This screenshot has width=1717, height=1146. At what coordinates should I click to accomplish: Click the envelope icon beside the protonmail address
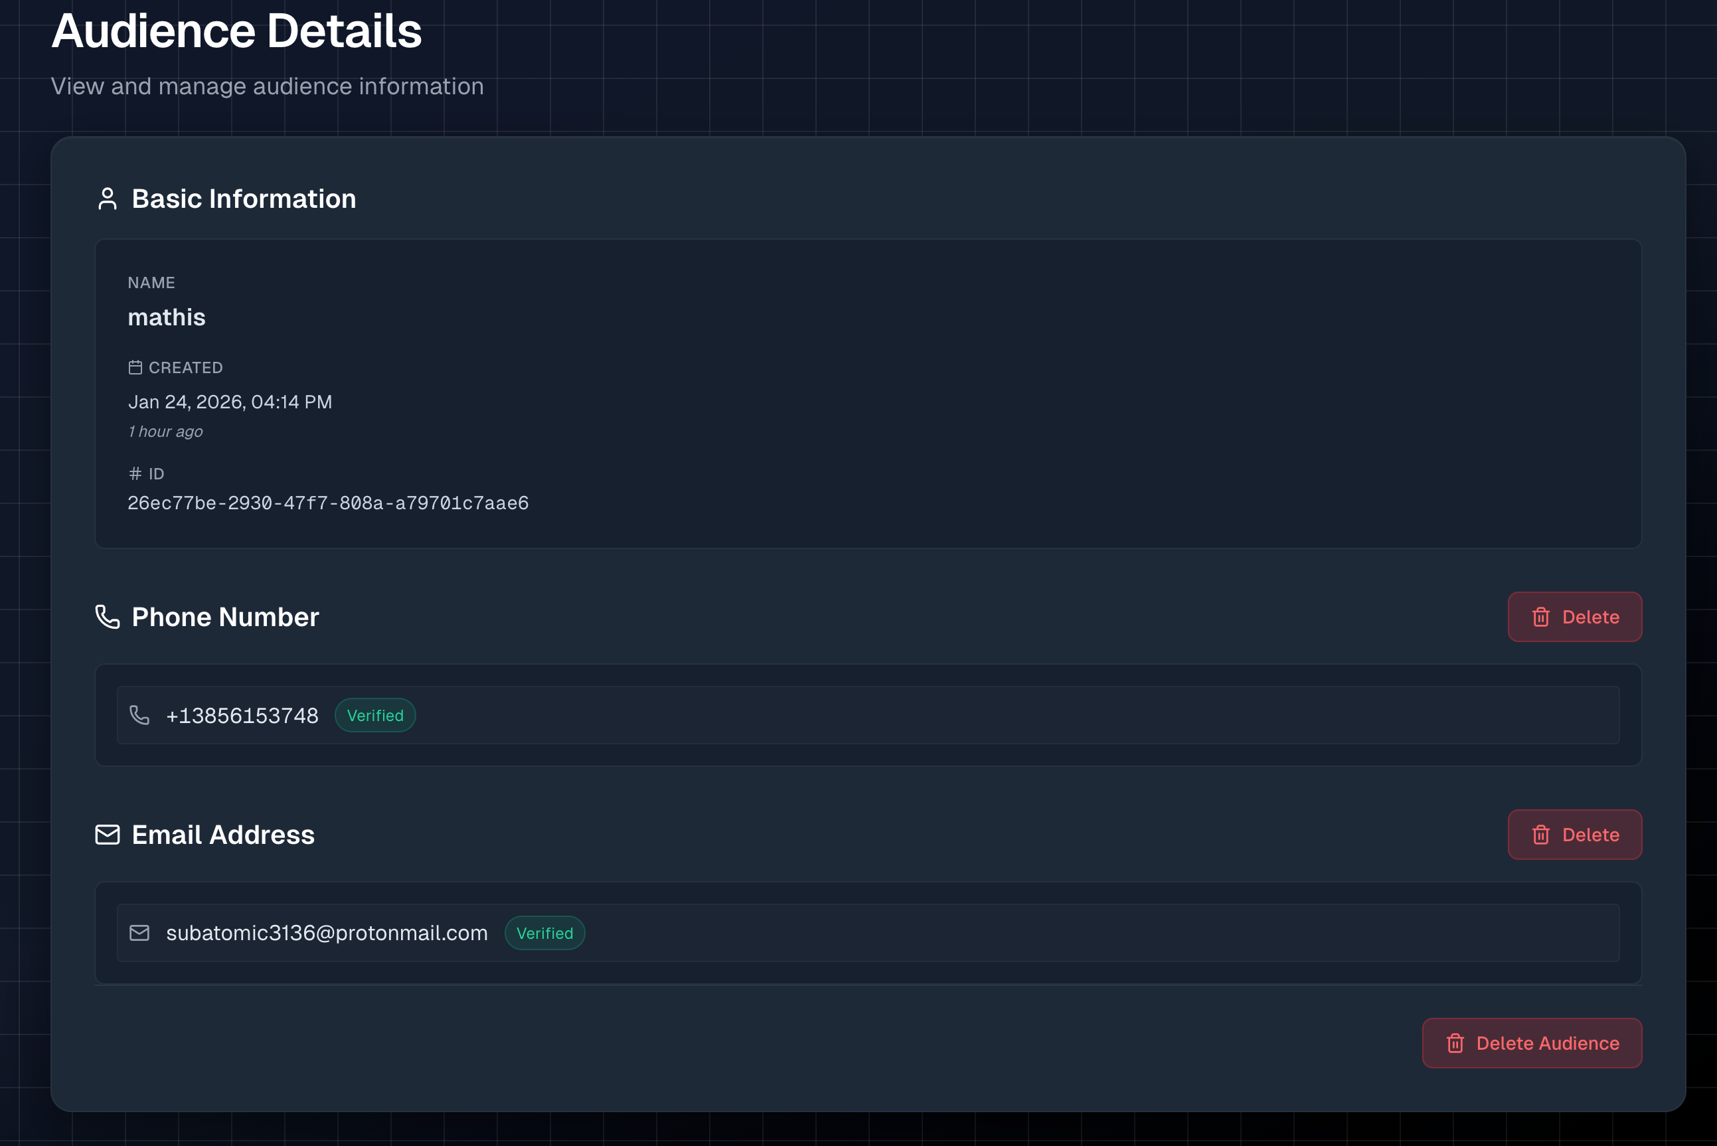point(139,933)
